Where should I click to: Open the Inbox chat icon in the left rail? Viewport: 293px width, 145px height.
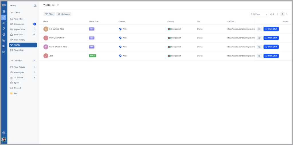[4, 17]
